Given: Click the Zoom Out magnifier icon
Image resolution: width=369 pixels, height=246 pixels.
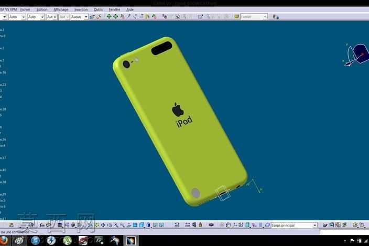Looking at the screenshot, I should (122, 225).
